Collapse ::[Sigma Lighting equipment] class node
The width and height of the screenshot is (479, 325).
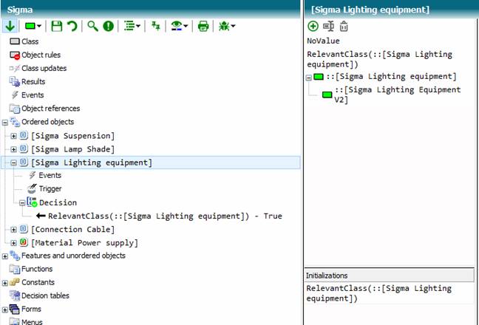pyautogui.click(x=309, y=78)
